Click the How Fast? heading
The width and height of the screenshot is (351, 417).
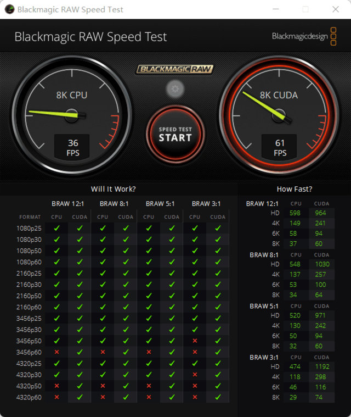click(295, 189)
